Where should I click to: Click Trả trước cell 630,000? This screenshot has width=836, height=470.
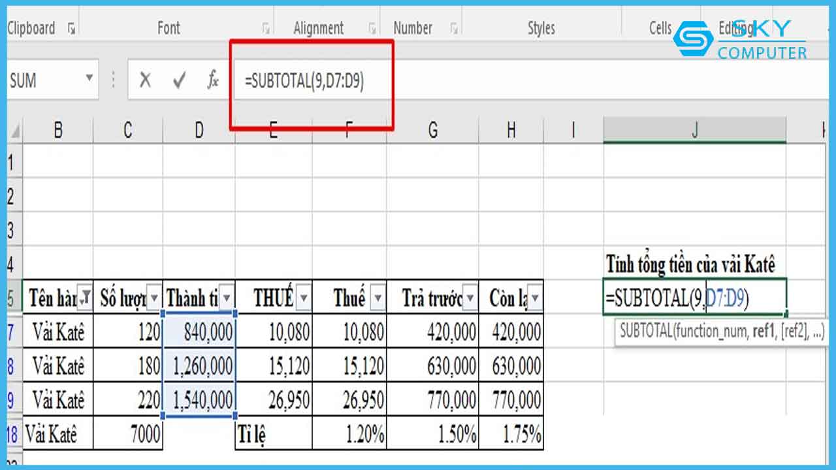pos(432,366)
